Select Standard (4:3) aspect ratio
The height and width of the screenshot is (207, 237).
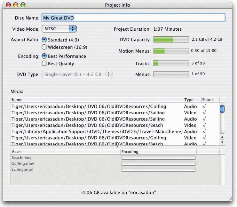(44, 40)
